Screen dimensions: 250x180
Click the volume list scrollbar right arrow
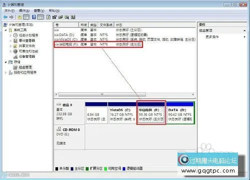pyautogui.click(x=193, y=94)
